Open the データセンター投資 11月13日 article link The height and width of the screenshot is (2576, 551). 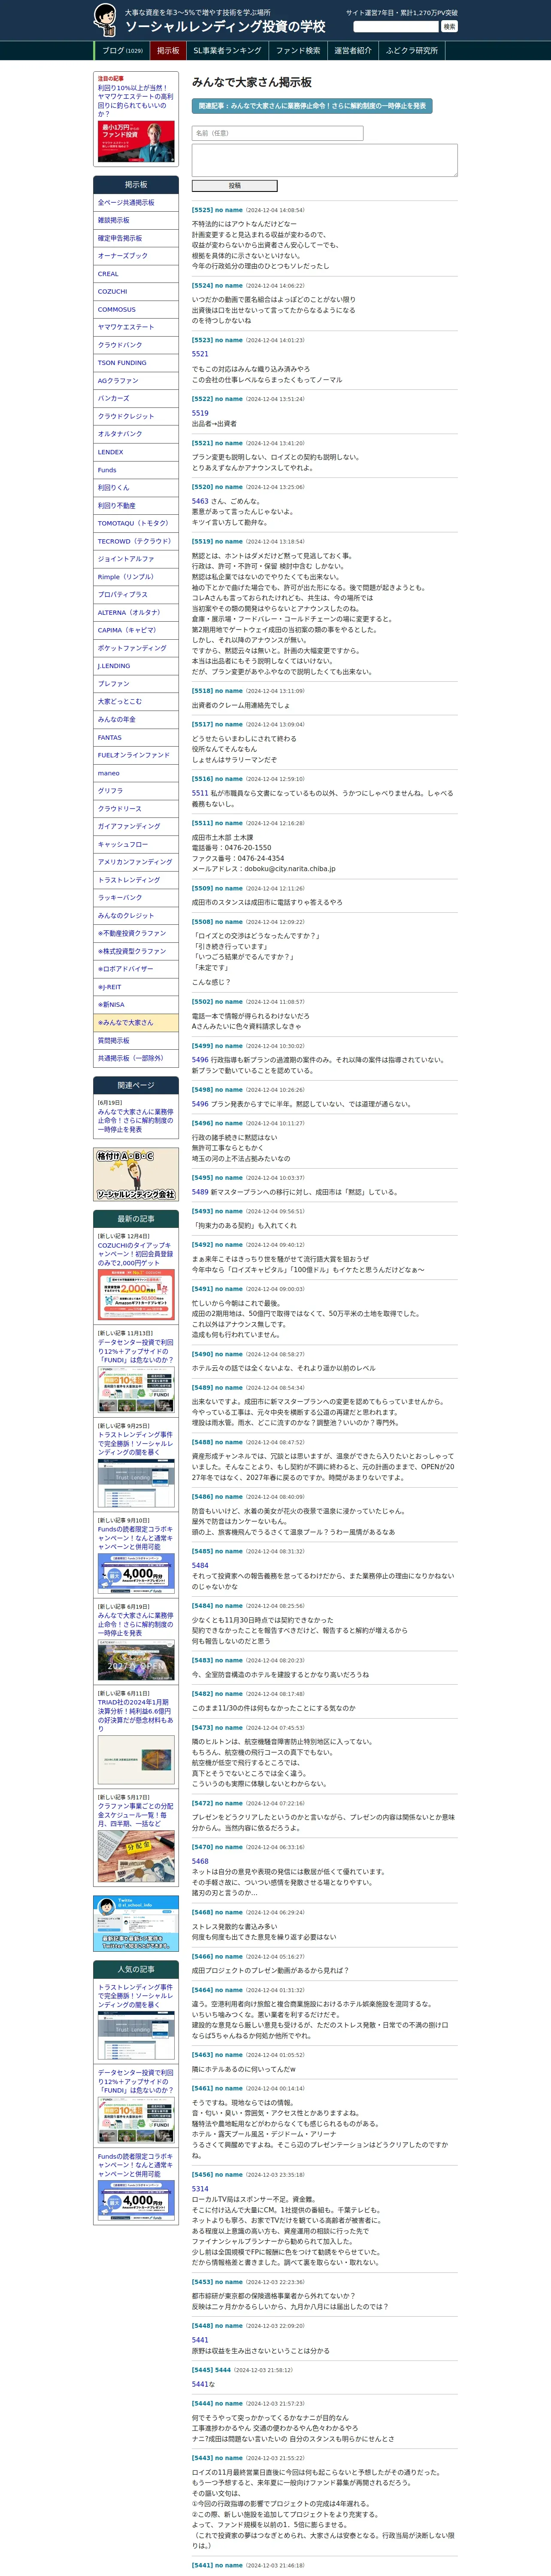[136, 1351]
